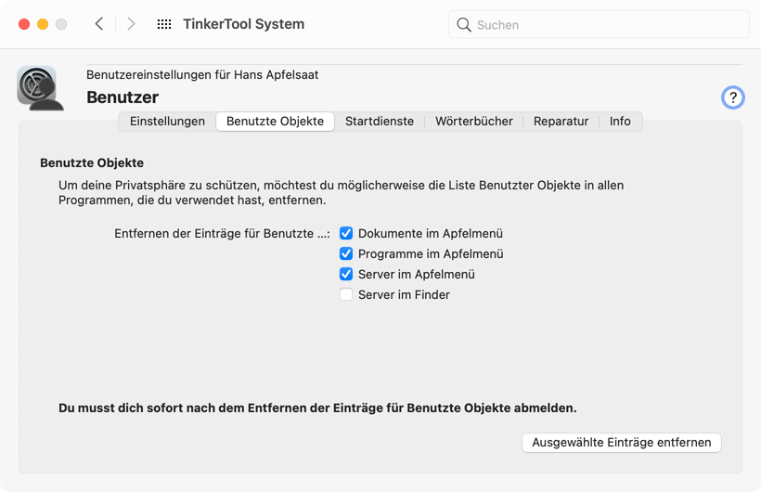The height and width of the screenshot is (492, 761).
Task: Uncheck Programme im Apfelmenü
Action: tap(346, 253)
